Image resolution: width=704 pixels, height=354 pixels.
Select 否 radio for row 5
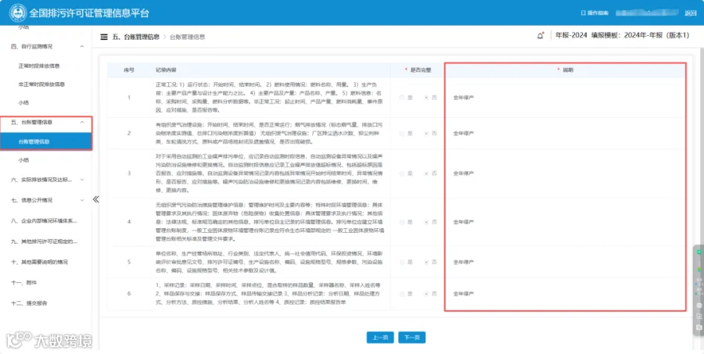[426, 262]
